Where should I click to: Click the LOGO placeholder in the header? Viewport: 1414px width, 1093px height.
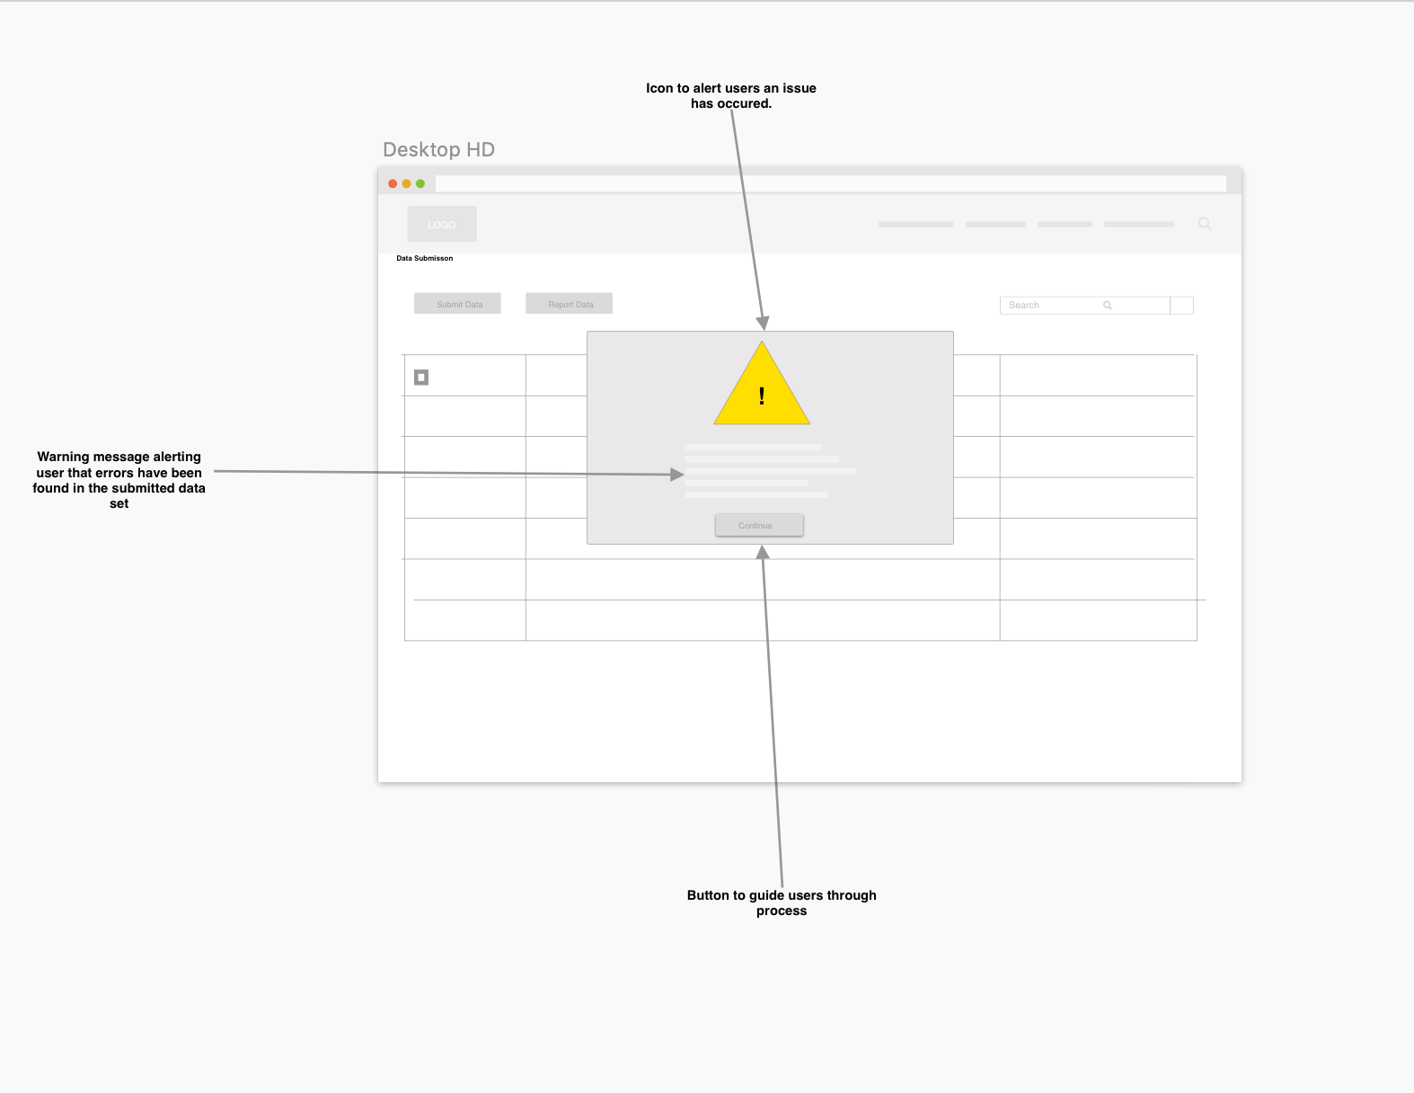442,224
